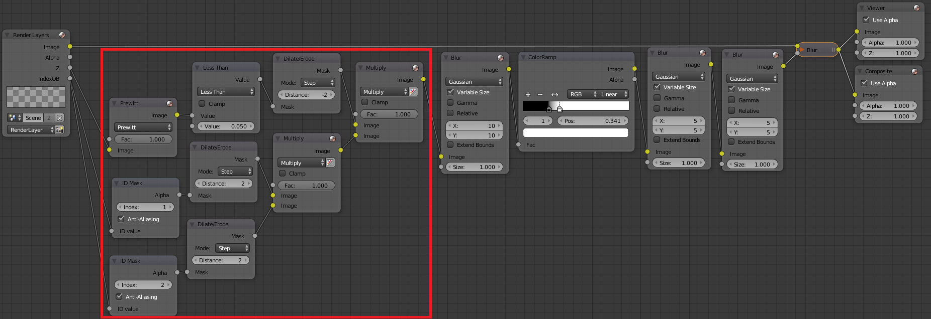Open ColorRamp Linear interpolation dropdown
This screenshot has height=319, width=931.
pos(614,94)
